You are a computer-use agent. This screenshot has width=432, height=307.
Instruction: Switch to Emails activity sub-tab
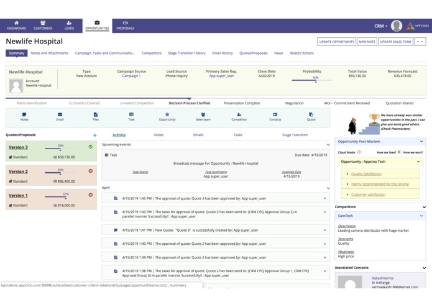click(198, 135)
